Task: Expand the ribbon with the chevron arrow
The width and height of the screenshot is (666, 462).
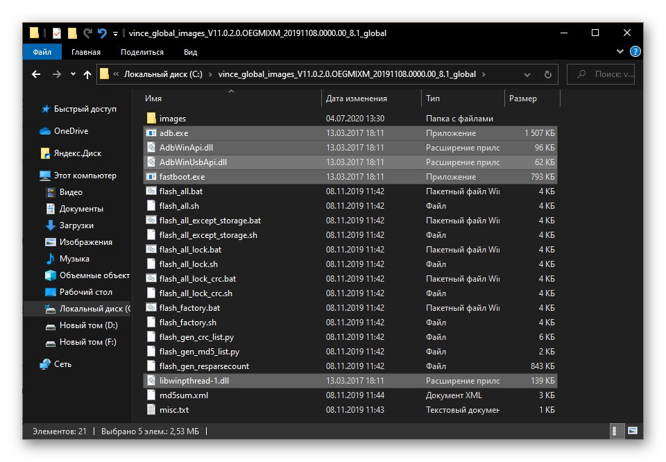Action: point(620,51)
